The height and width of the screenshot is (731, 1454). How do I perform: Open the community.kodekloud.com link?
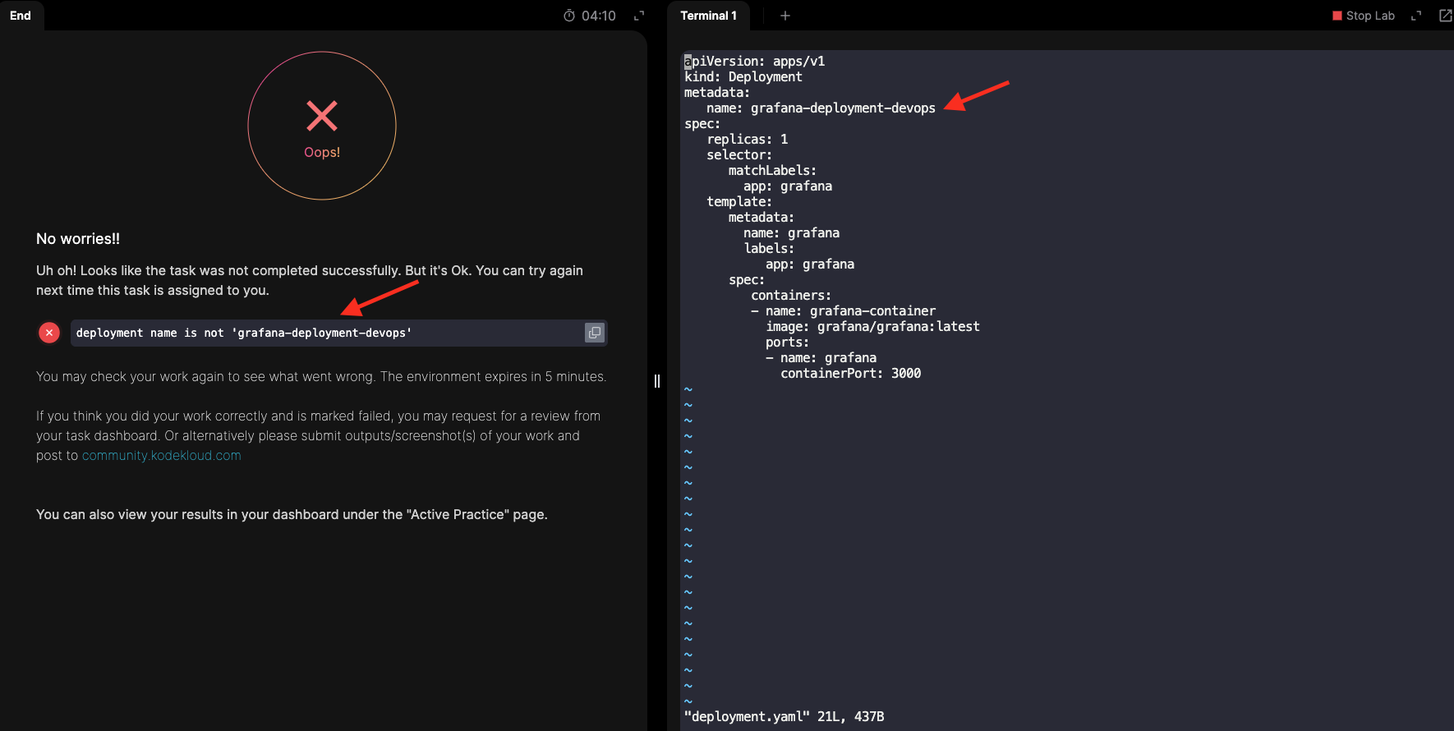[x=162, y=456]
